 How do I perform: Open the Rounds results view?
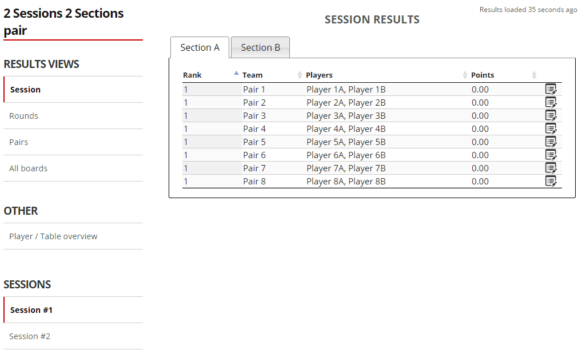pyautogui.click(x=24, y=116)
